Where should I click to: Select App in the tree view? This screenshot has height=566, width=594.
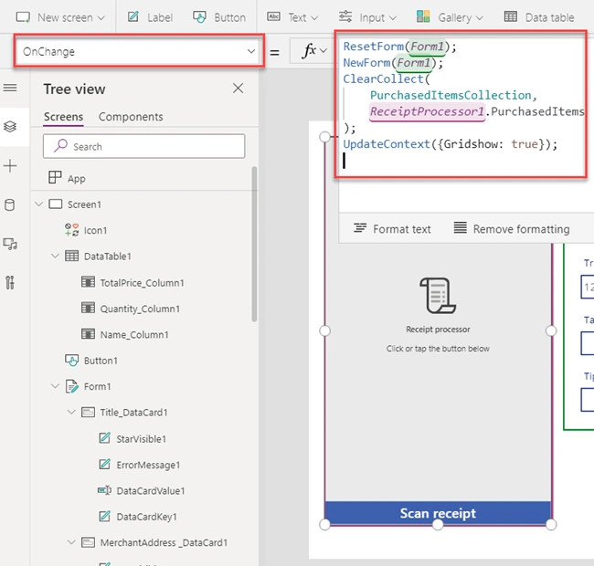(x=76, y=179)
